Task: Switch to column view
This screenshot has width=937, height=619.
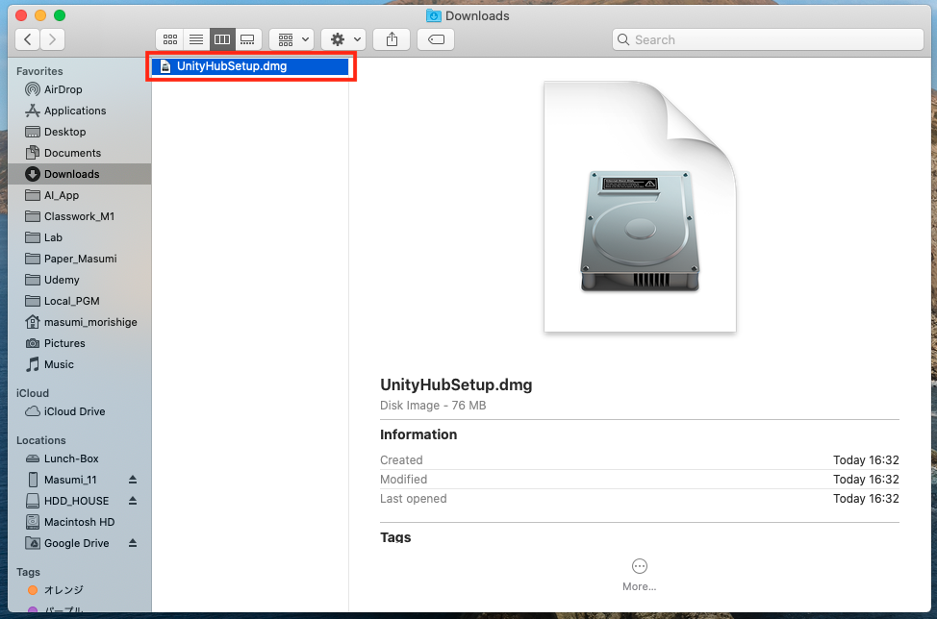Action: [x=221, y=39]
